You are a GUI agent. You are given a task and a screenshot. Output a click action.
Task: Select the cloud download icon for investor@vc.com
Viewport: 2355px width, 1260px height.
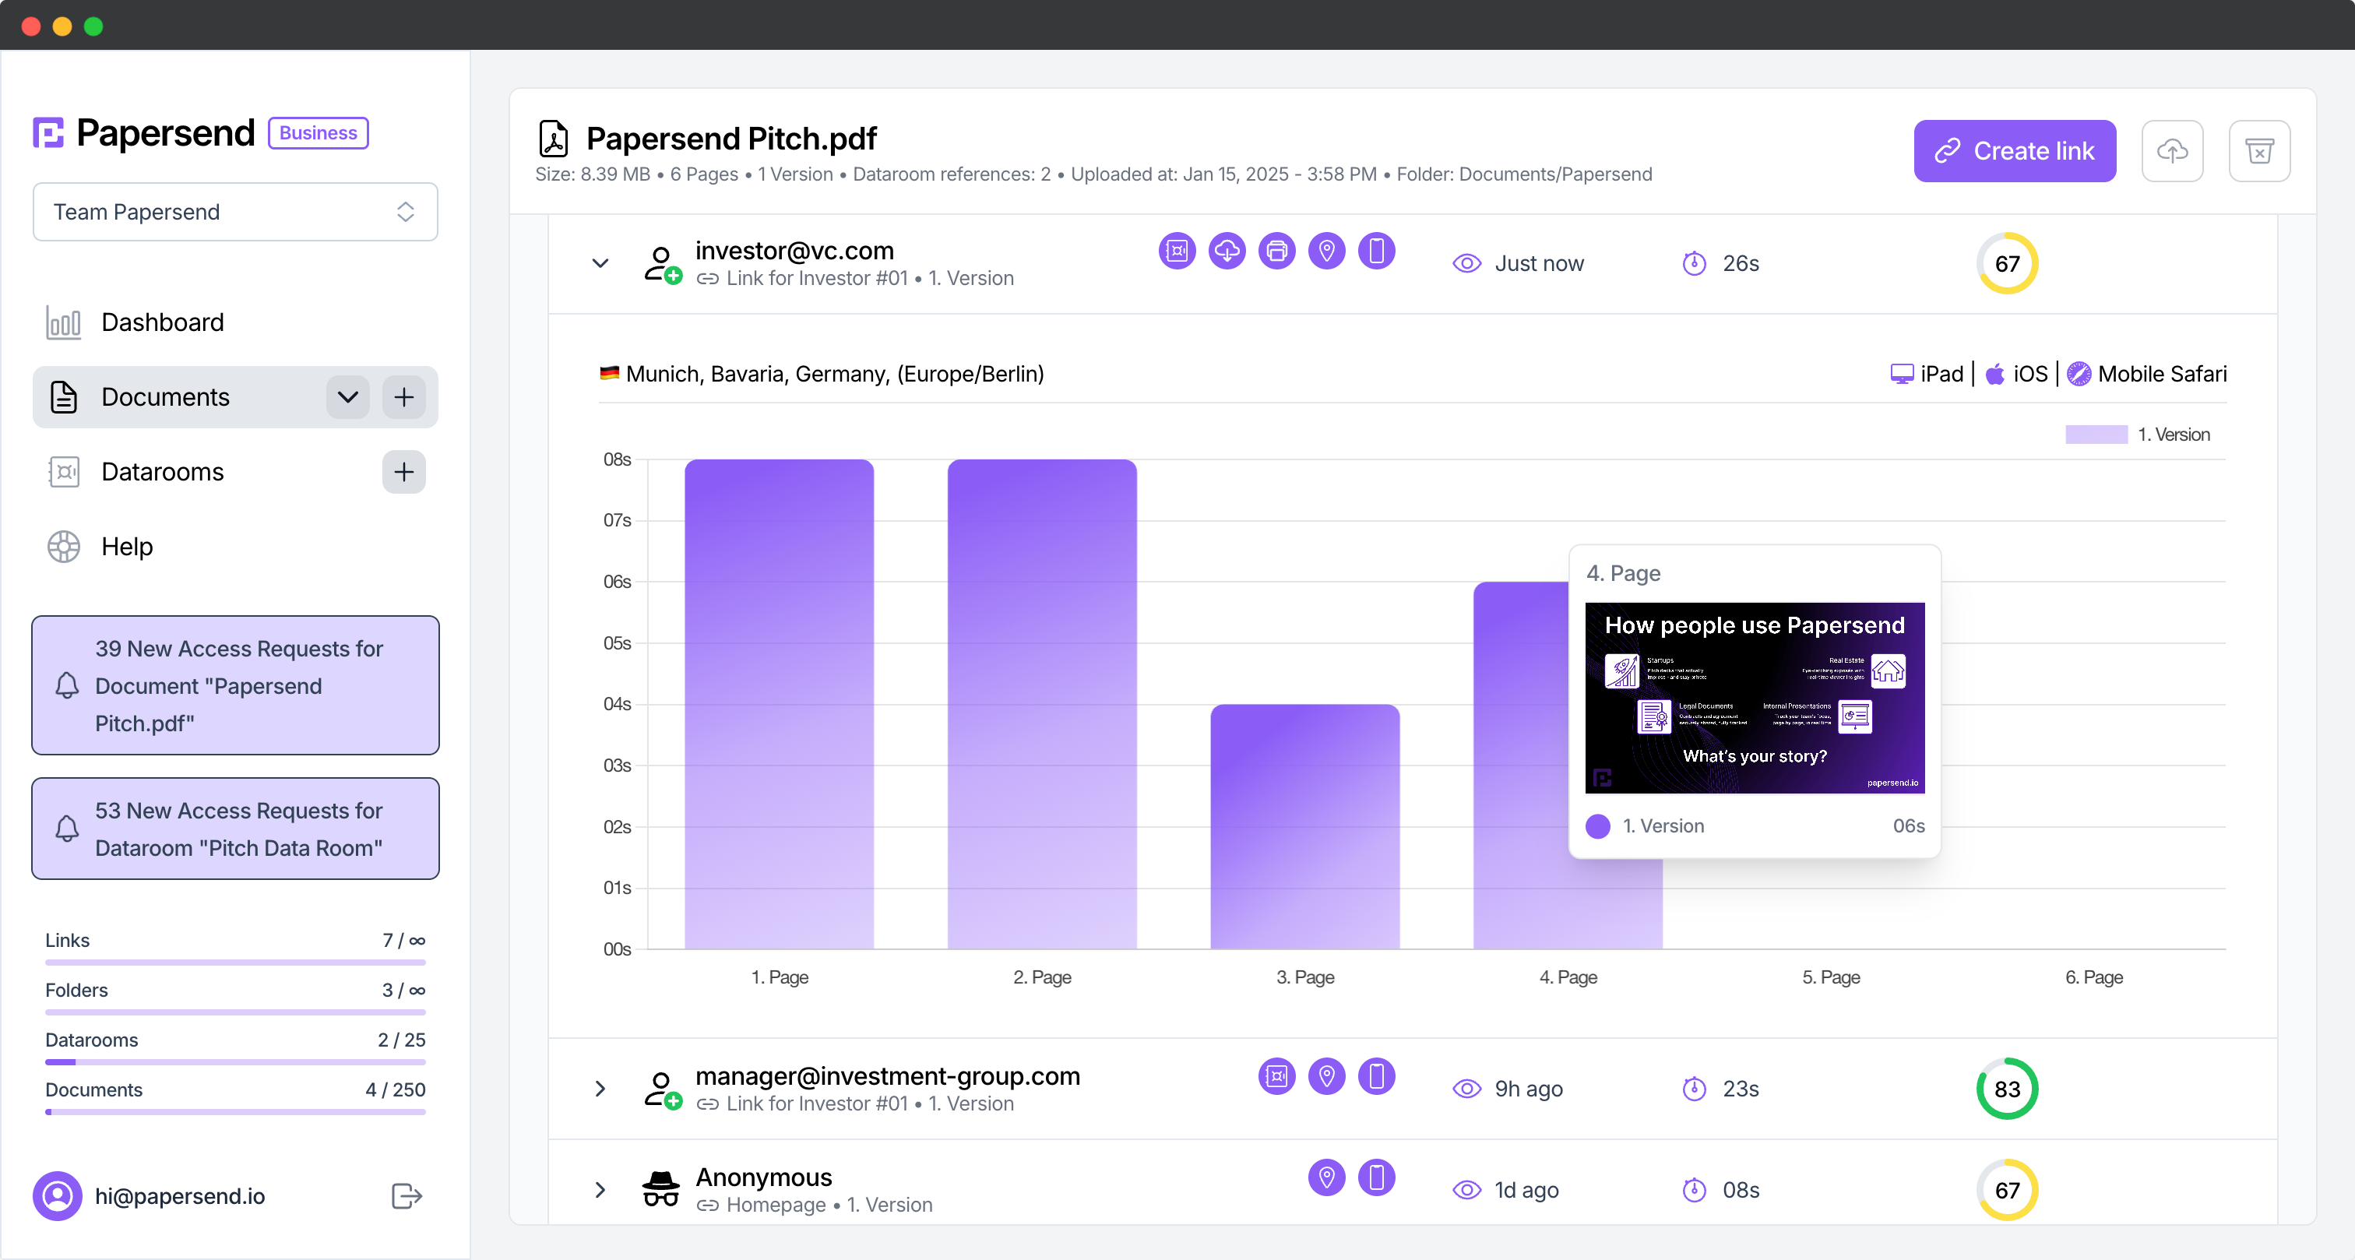(x=1227, y=251)
